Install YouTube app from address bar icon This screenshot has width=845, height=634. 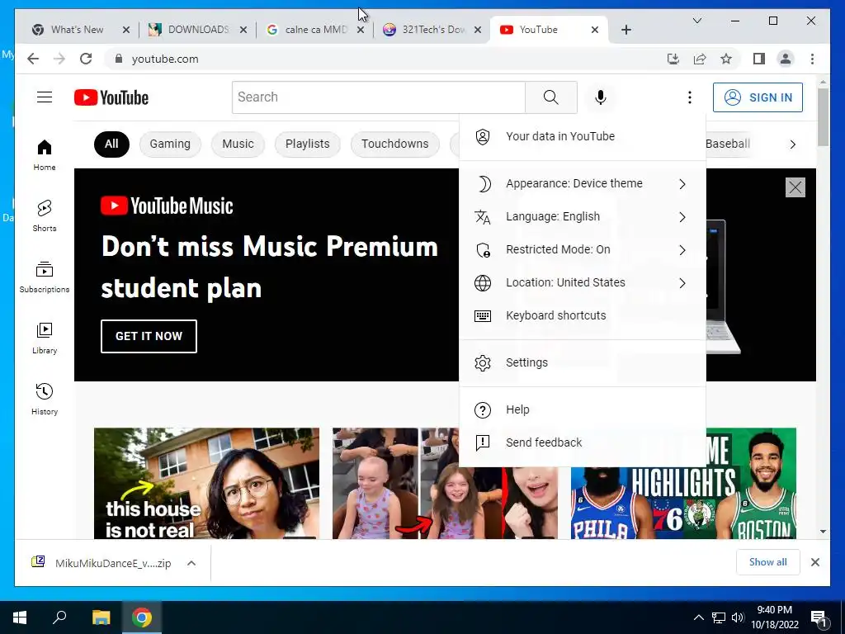coord(673,59)
